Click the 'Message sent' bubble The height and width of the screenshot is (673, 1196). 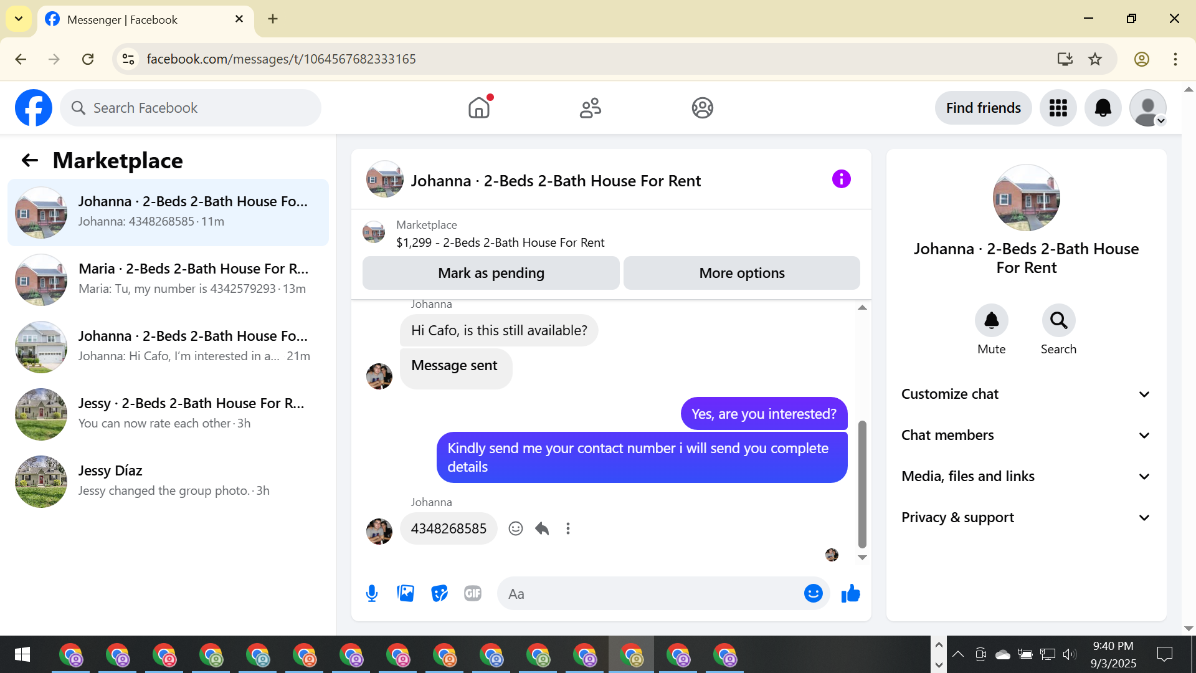pos(455,369)
